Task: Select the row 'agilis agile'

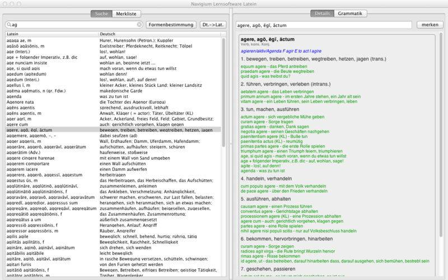Action: point(113,236)
